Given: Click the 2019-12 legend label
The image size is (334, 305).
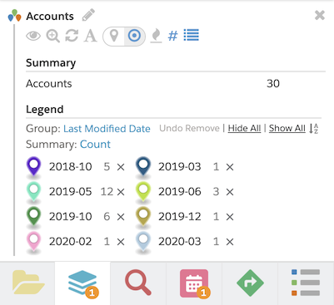Looking at the screenshot, I should coord(180,217).
